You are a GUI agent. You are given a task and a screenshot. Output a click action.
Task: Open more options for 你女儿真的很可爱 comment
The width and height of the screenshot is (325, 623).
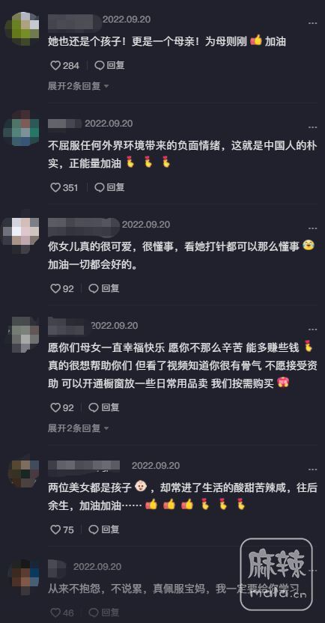(x=313, y=228)
